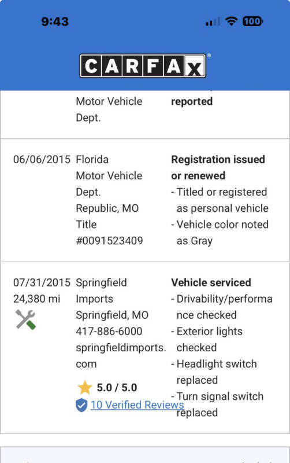
Task: Tap the 24,380 mi mileage reading
Action: [x=36, y=299]
